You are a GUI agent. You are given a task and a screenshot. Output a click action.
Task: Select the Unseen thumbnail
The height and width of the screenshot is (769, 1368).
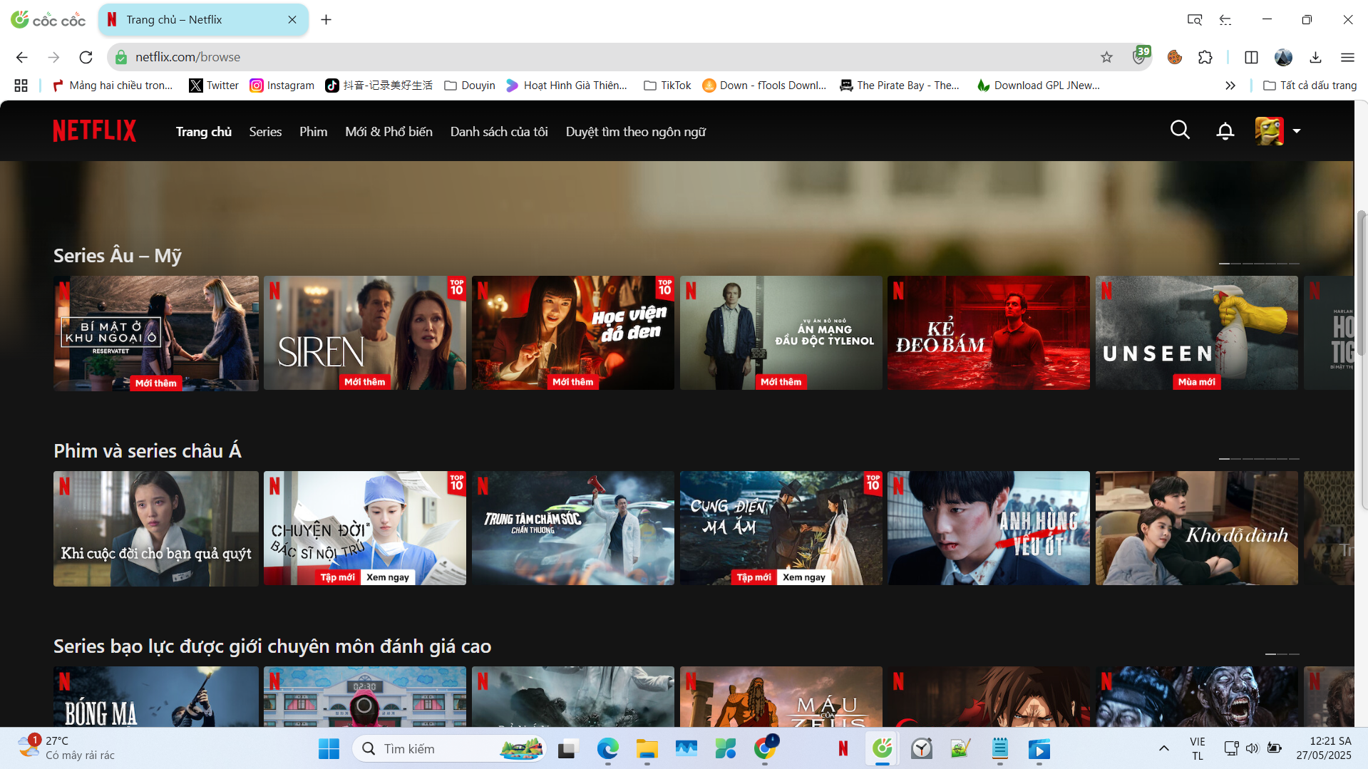click(x=1197, y=333)
